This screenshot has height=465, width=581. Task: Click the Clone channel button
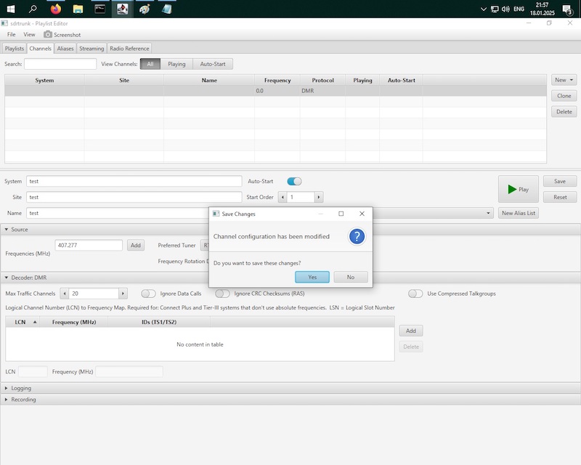coord(564,96)
